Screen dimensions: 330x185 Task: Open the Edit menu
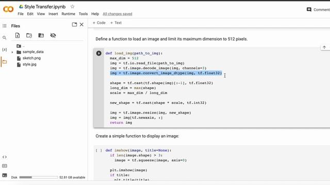click(30, 14)
